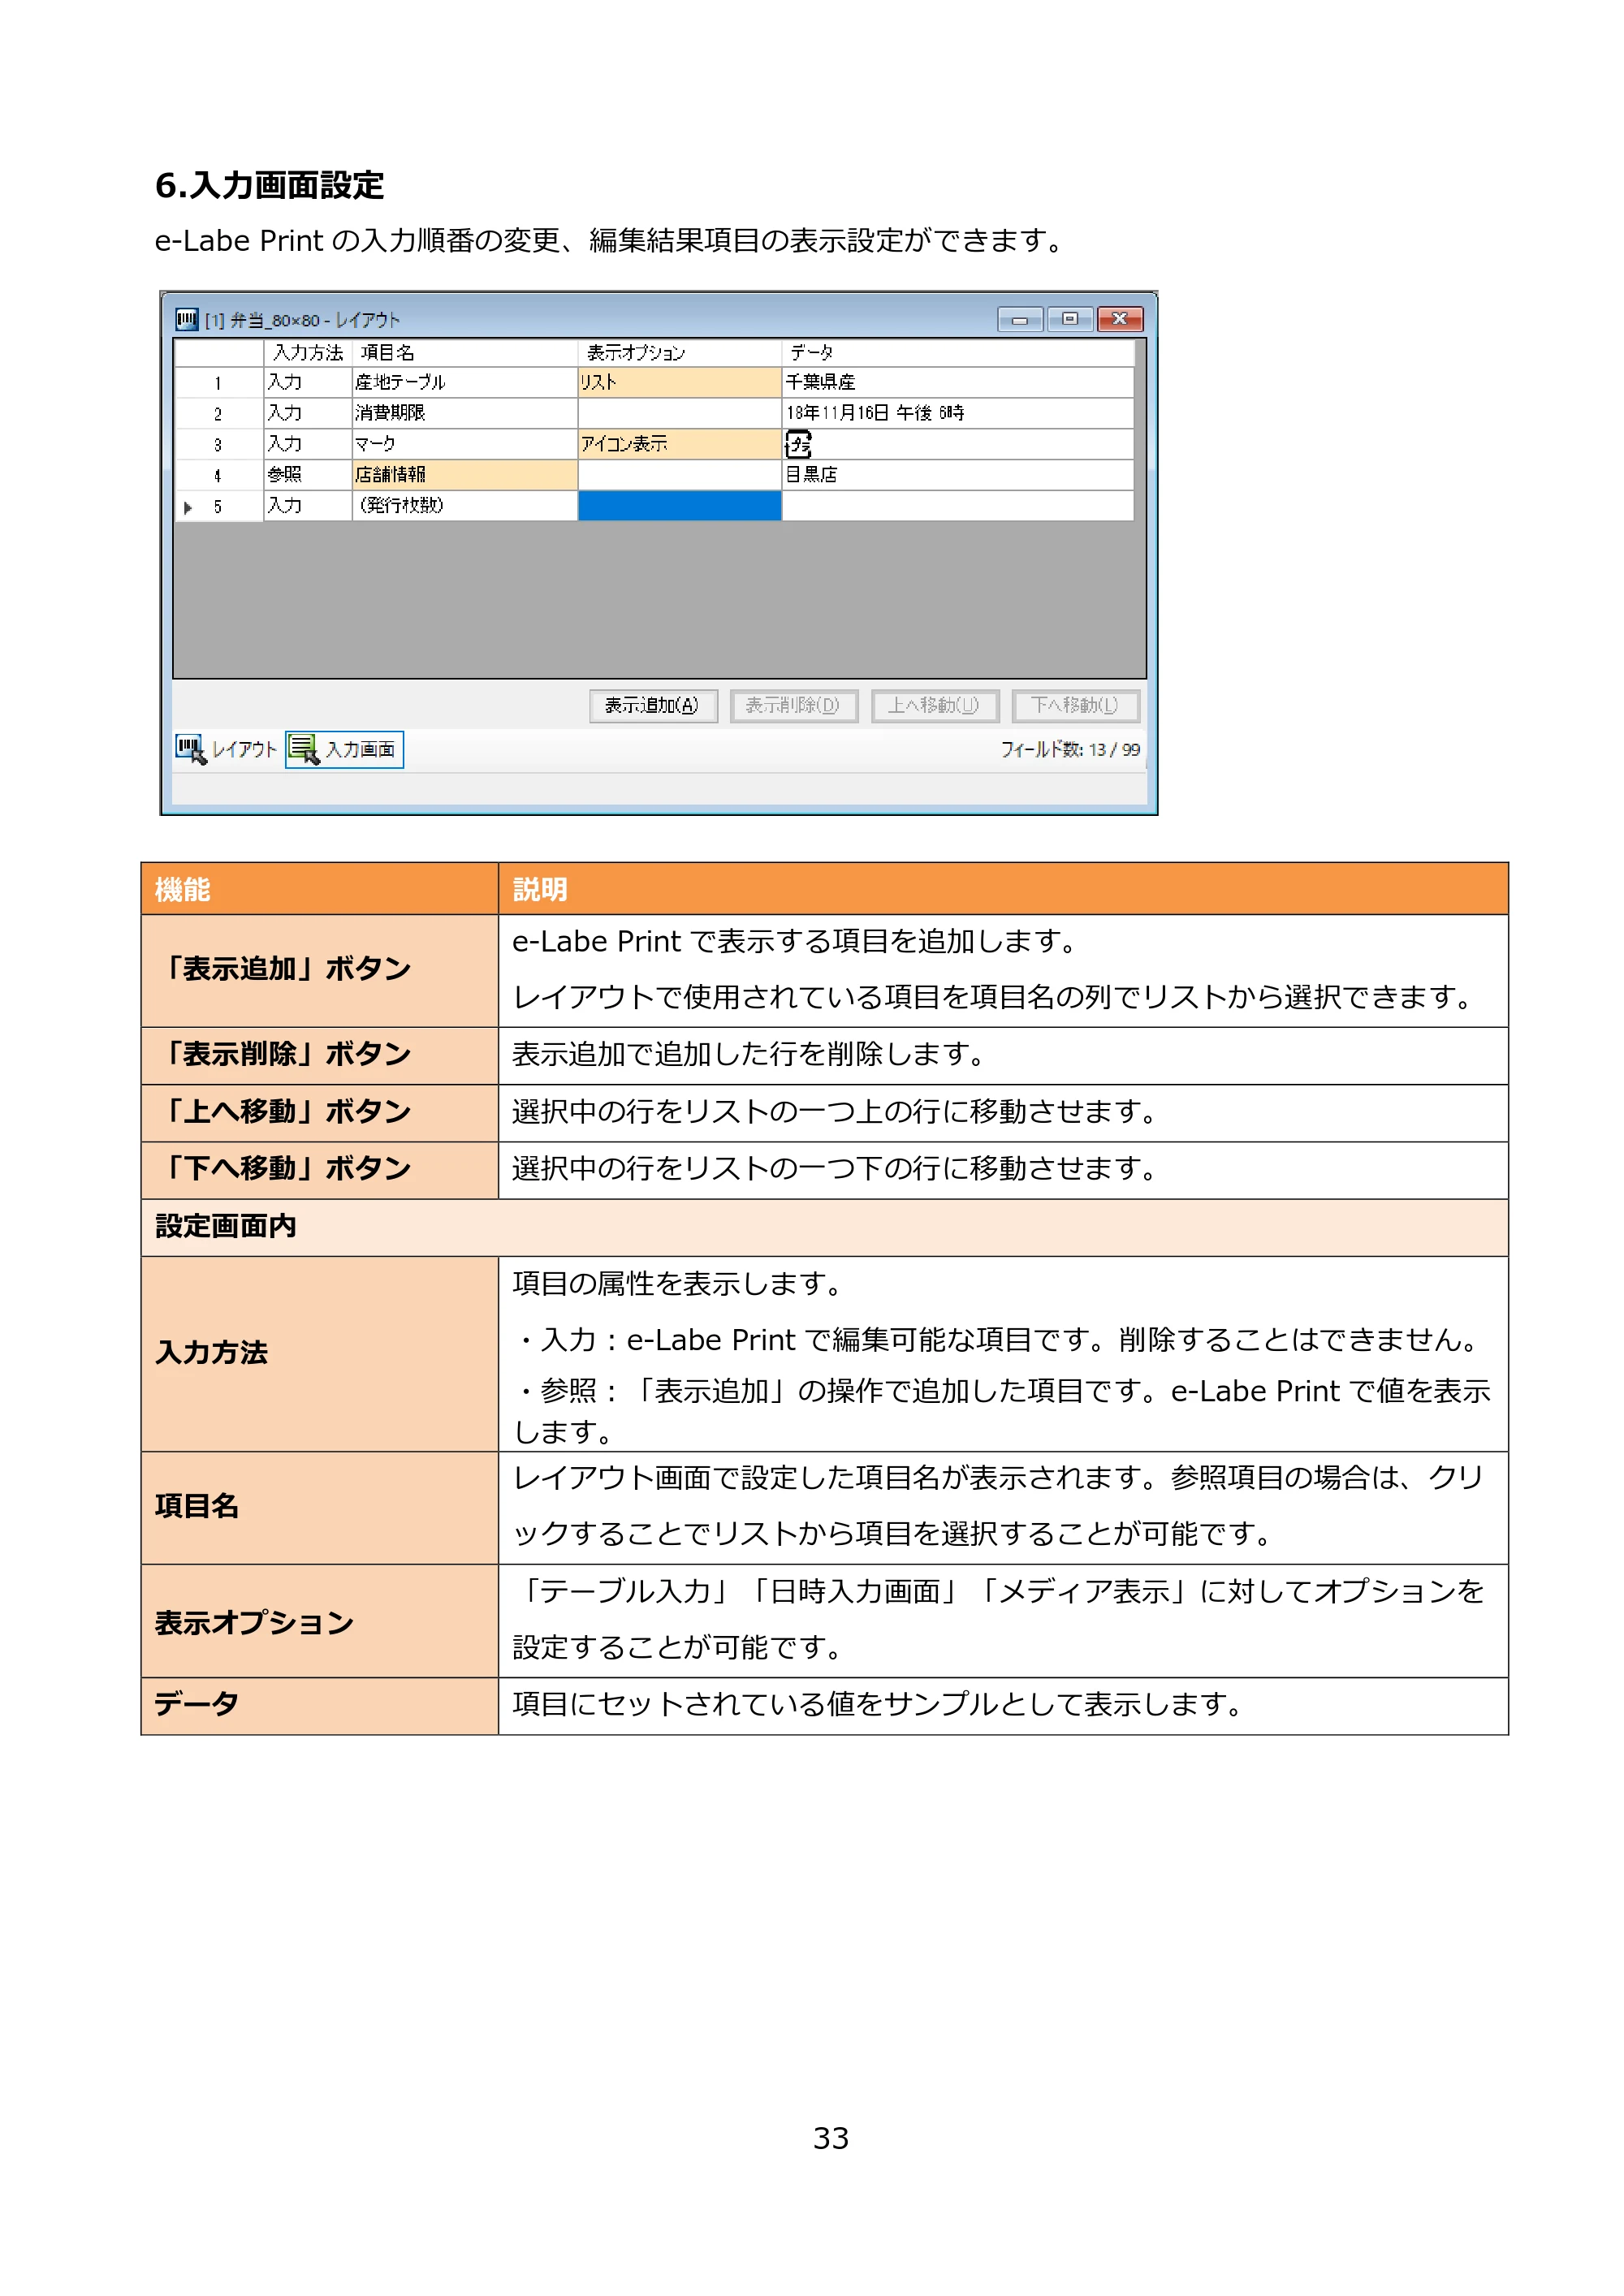Click the 入力画面 tab icon

pos(303,749)
